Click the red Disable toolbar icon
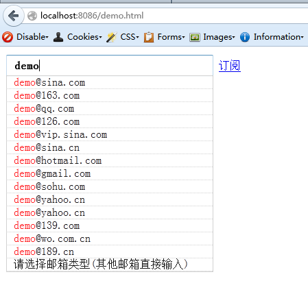Viewport: 308px width, 281px height. pyautogui.click(x=8, y=37)
